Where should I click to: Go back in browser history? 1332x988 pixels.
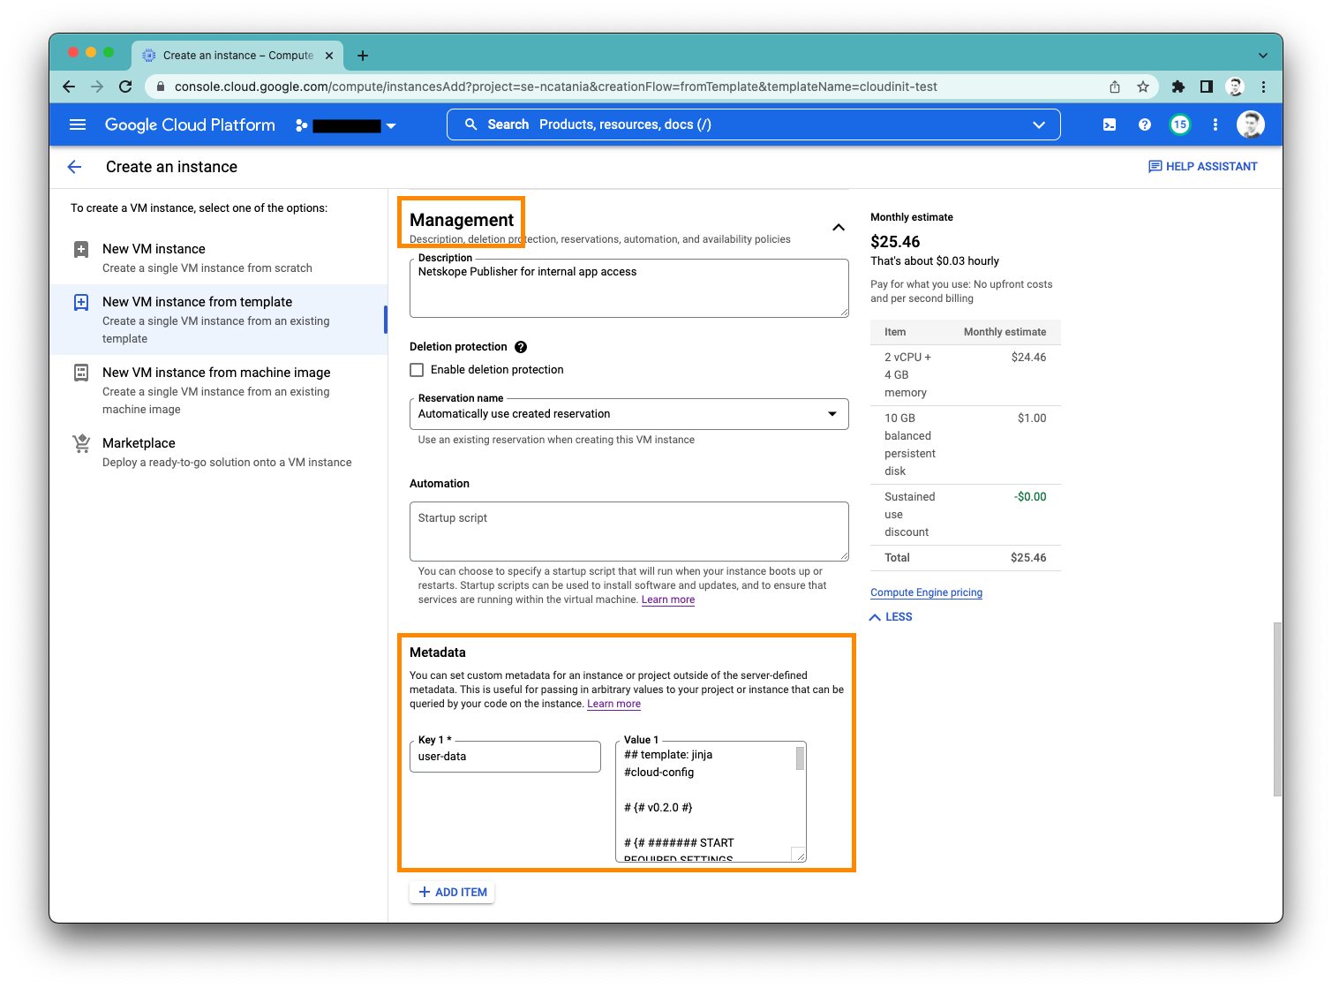coord(69,87)
